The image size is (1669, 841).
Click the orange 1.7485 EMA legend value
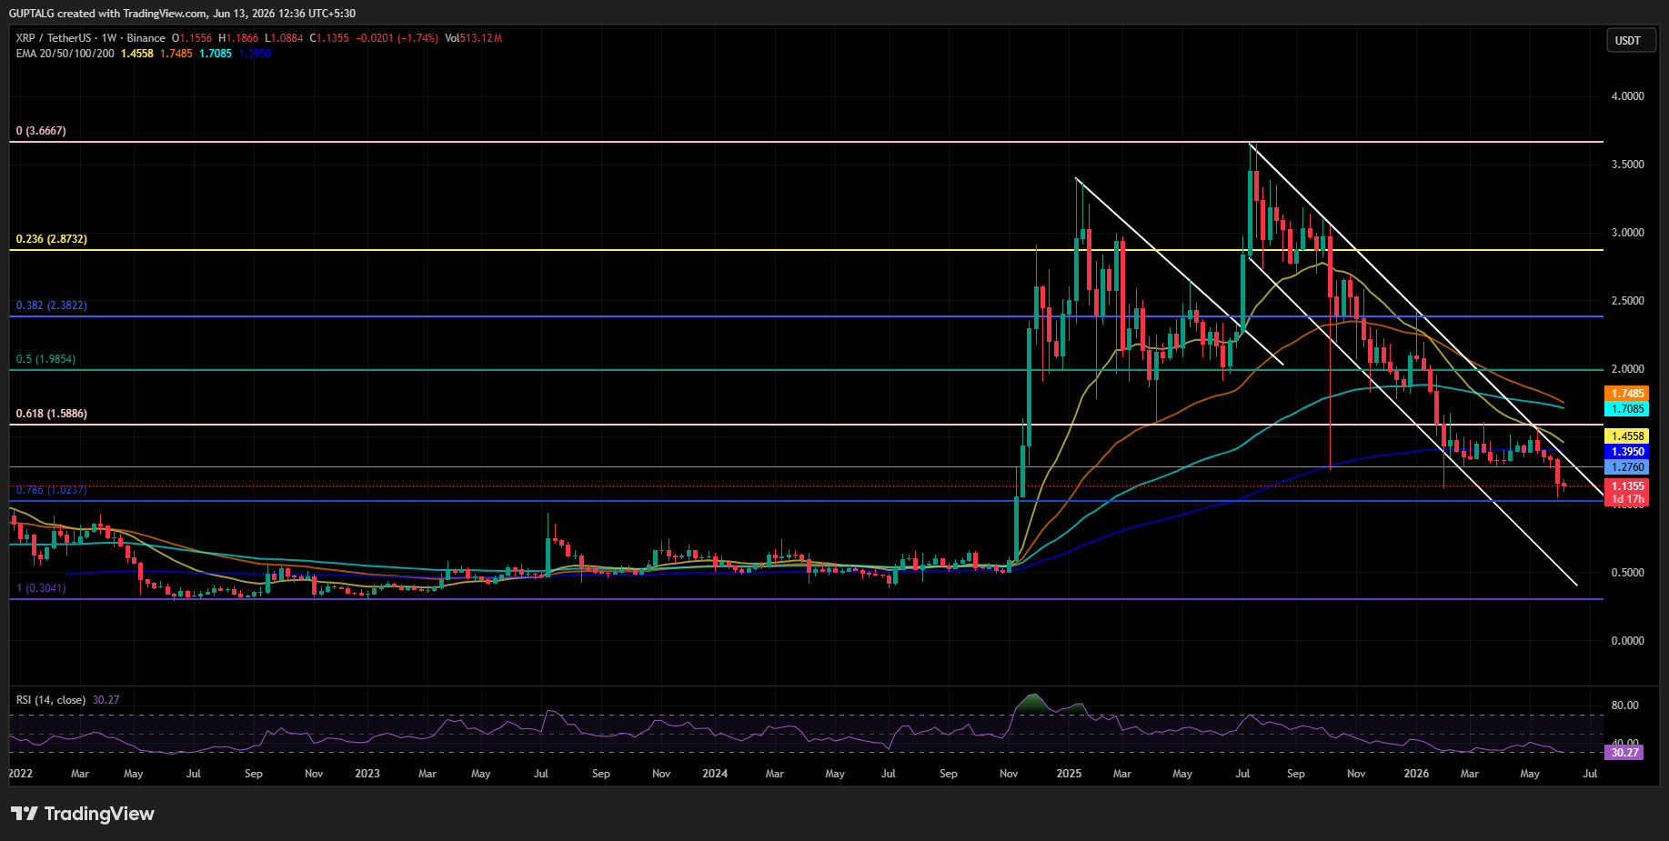point(176,54)
